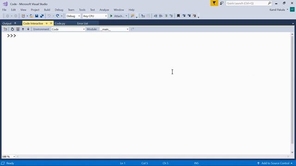Open the Help menu
Screen dimensions: 296x166
click(131, 10)
